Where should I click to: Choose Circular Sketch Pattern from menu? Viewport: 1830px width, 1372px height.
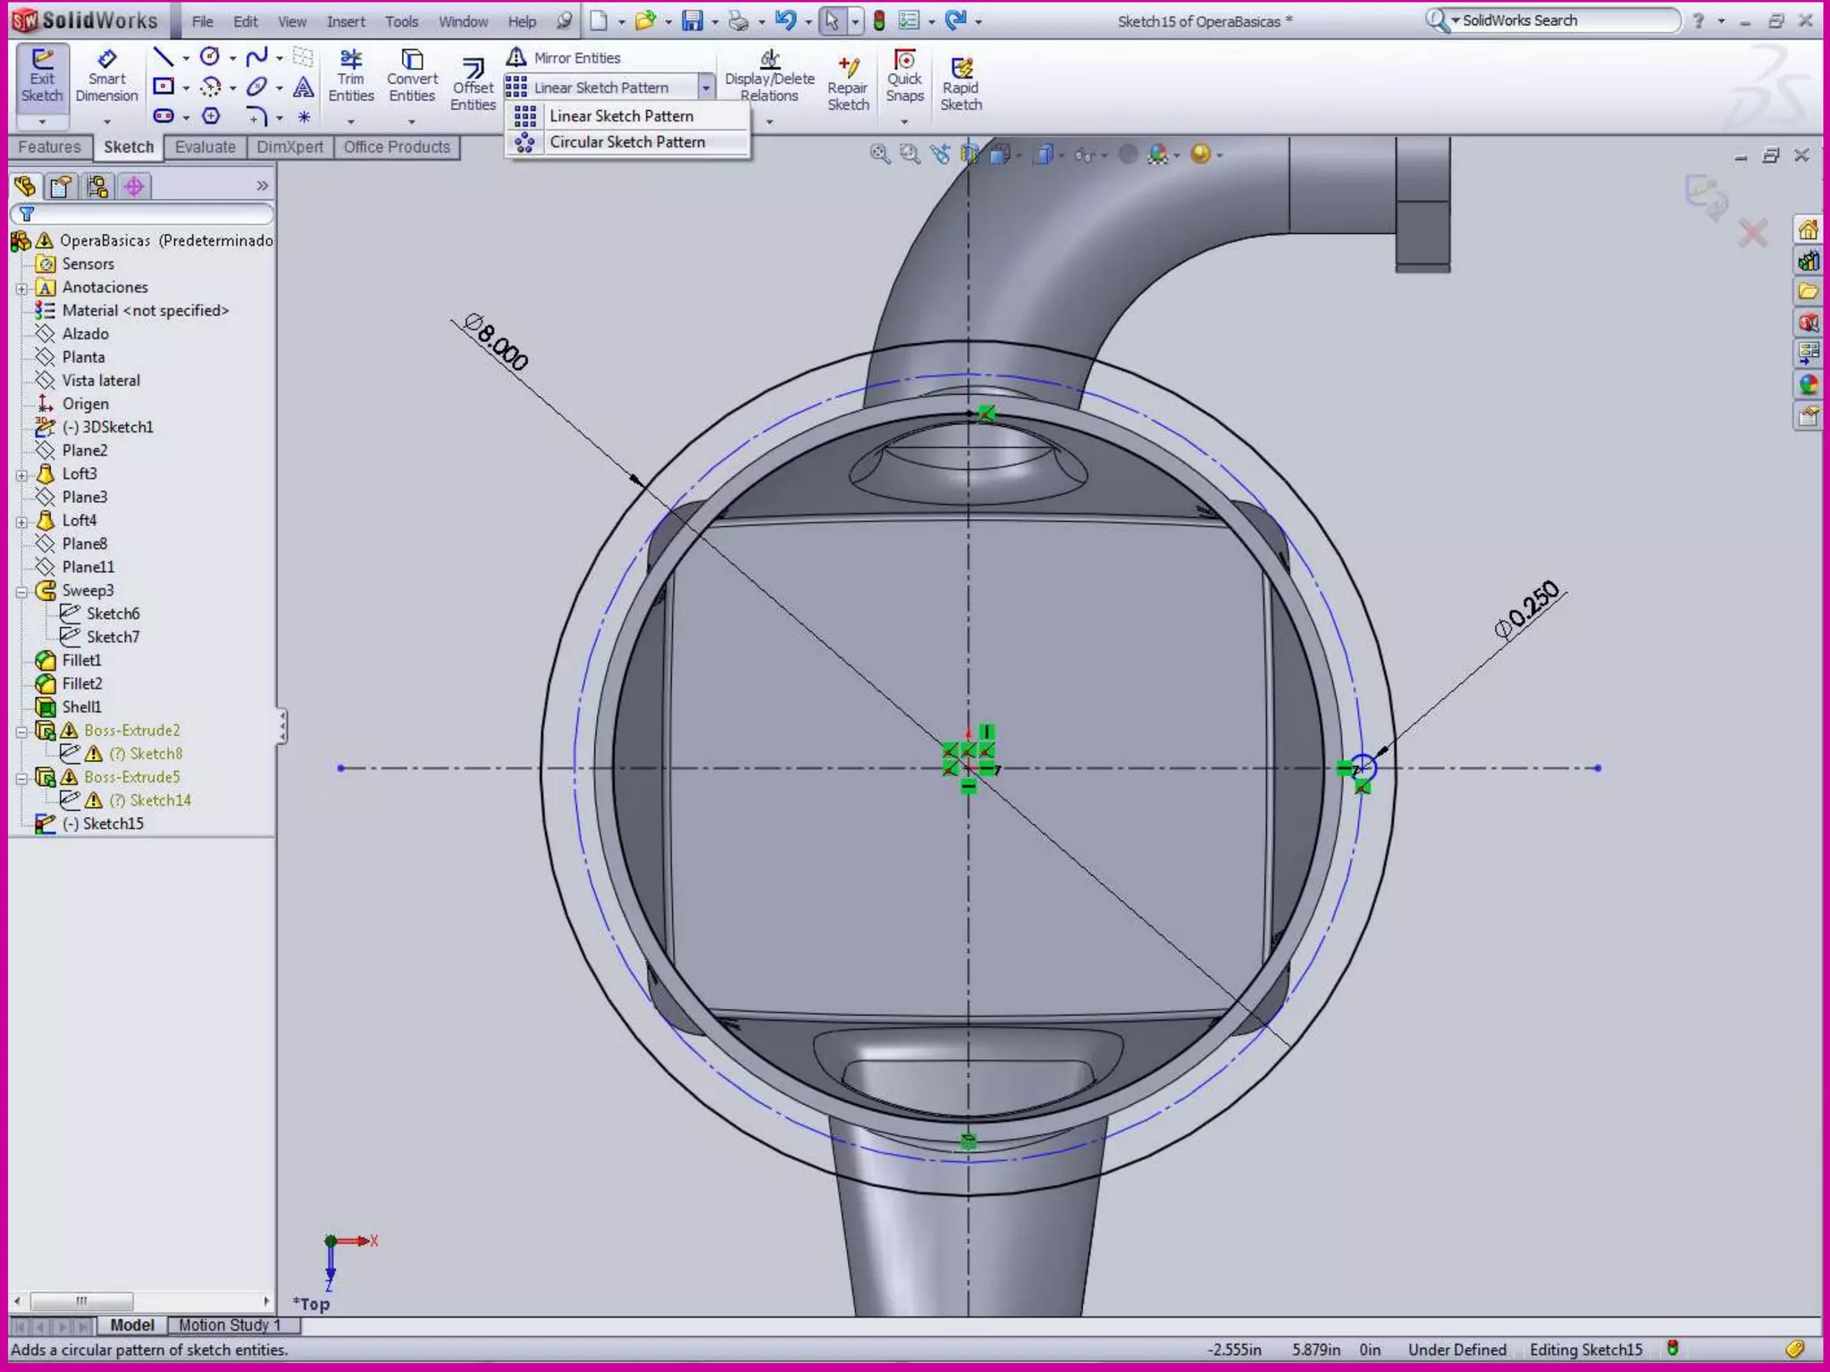point(626,142)
